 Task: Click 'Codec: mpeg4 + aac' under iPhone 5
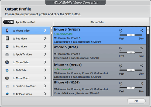point(66,42)
